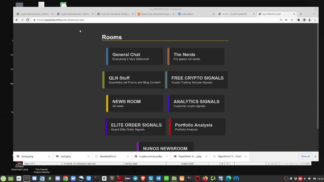Image resolution: width=324 pixels, height=182 pixels.
Task: Open Linux Mint start menu
Action: tap(3, 178)
